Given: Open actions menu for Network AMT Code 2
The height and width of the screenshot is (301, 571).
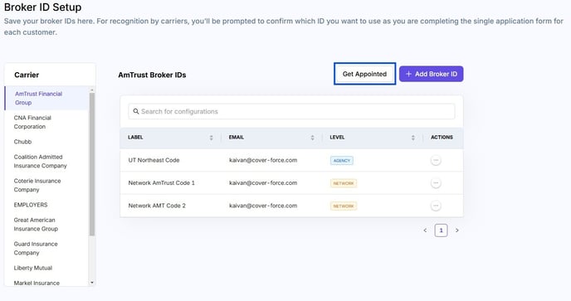Looking at the screenshot, I should coord(436,206).
